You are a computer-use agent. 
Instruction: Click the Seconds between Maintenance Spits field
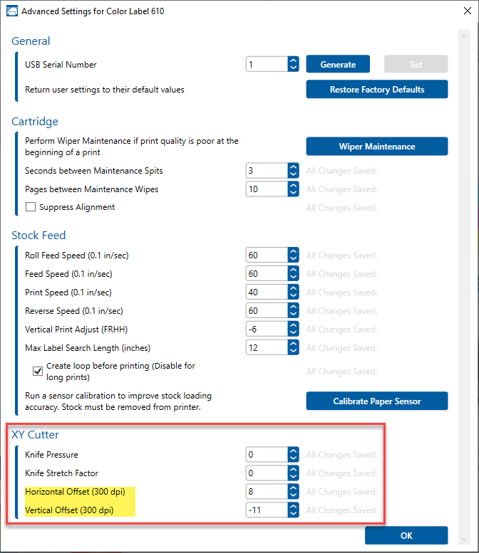pos(267,171)
